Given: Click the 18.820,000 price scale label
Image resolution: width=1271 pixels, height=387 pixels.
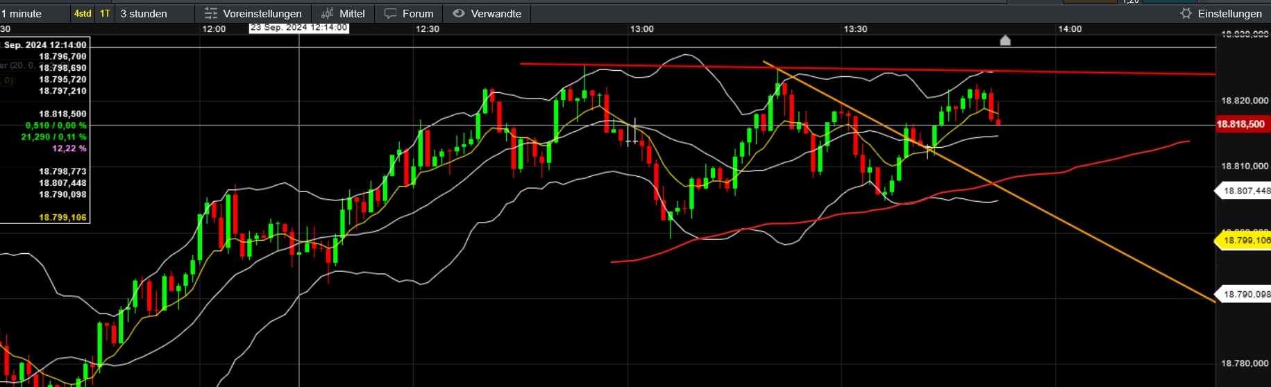Looking at the screenshot, I should [x=1245, y=101].
